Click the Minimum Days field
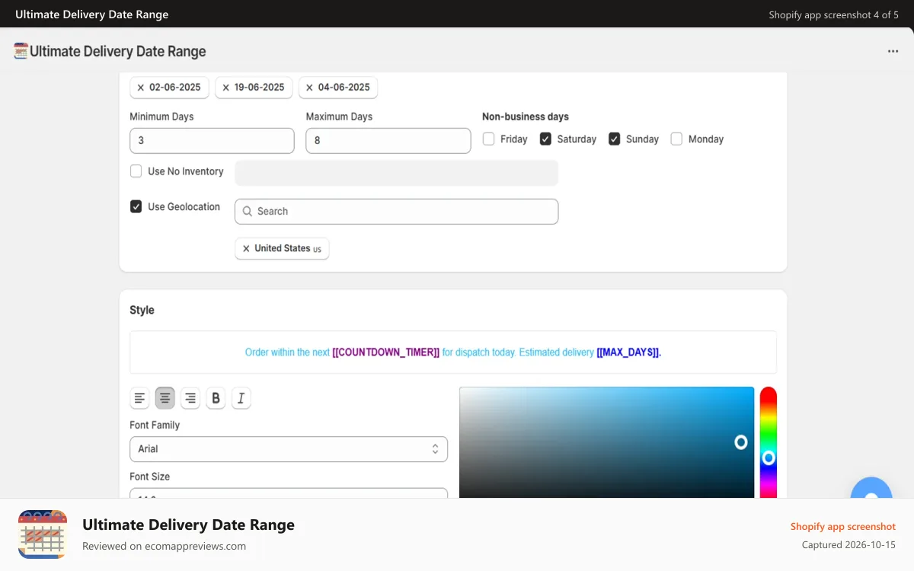 pyautogui.click(x=212, y=141)
